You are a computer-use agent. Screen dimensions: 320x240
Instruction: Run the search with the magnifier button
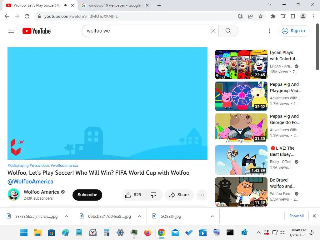pos(228,31)
